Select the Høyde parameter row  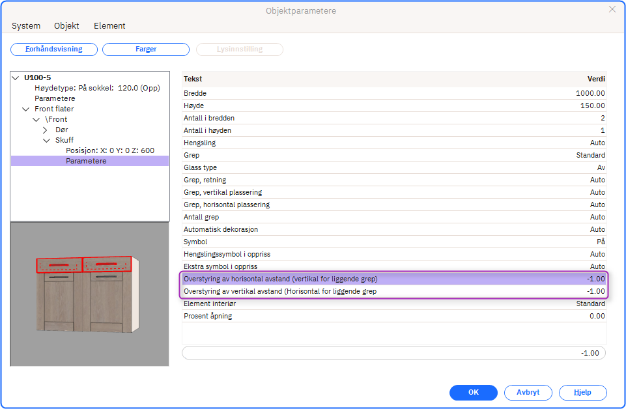394,106
